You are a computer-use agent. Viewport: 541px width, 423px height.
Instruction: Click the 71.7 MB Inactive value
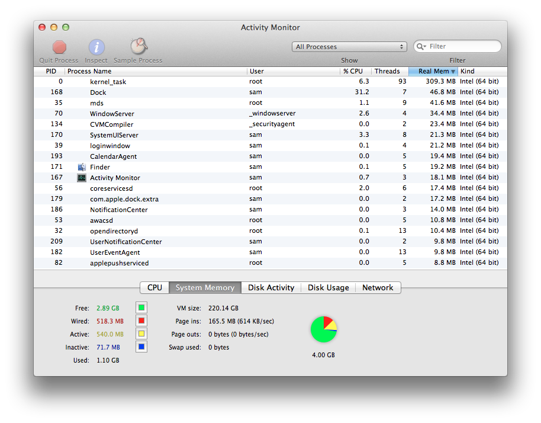(x=108, y=347)
